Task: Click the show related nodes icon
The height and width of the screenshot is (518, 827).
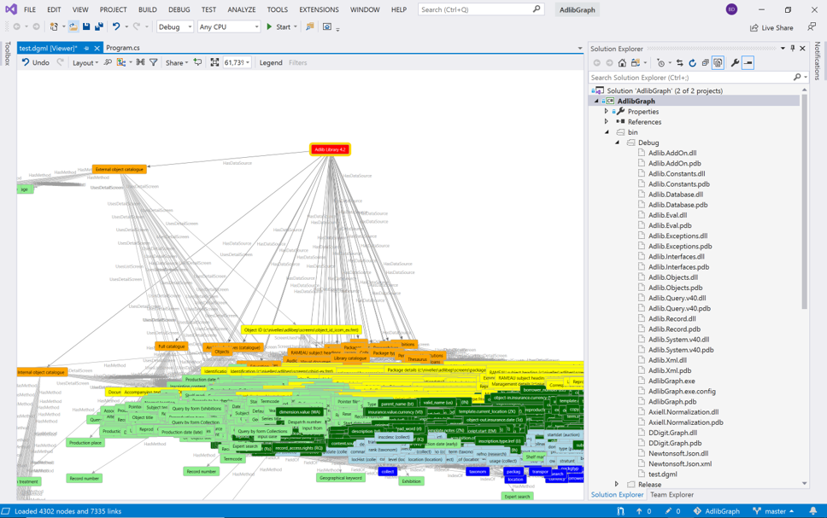Action: pyautogui.click(x=121, y=62)
